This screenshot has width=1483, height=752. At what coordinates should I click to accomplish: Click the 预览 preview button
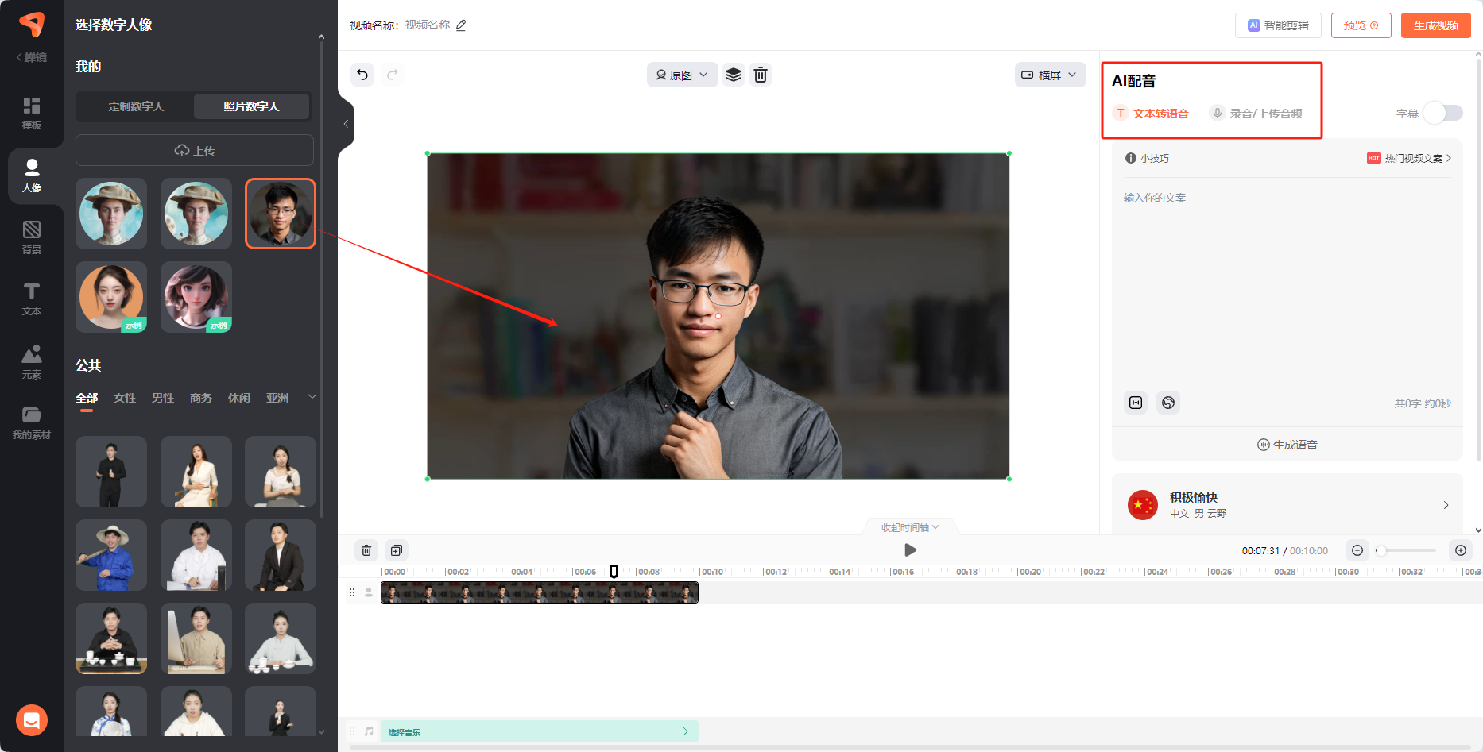(x=1361, y=25)
